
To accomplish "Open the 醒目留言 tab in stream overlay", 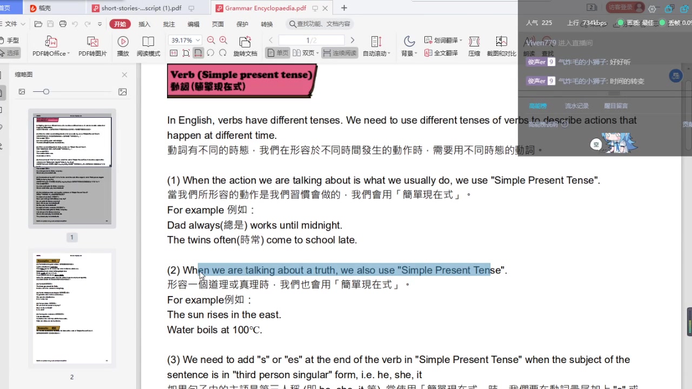I will 616,106.
